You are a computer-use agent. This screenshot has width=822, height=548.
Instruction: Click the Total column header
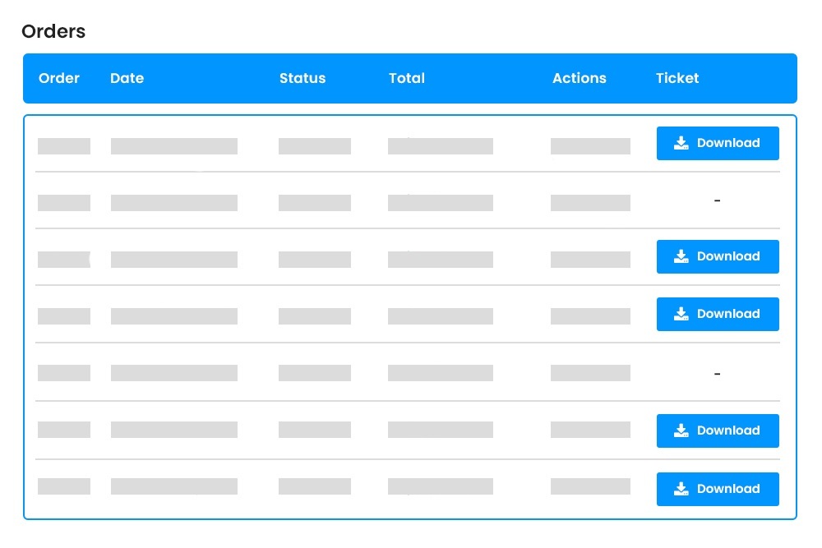point(407,79)
